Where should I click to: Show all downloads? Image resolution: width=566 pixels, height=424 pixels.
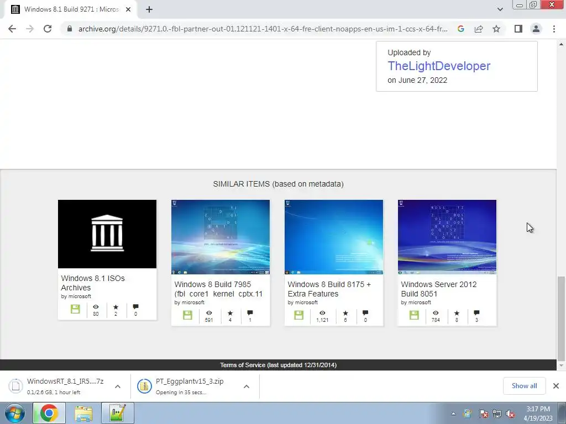524,386
